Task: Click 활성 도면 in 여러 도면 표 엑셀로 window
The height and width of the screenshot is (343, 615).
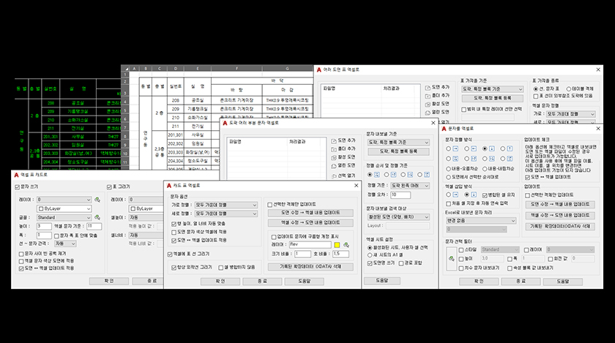Action: point(437,104)
